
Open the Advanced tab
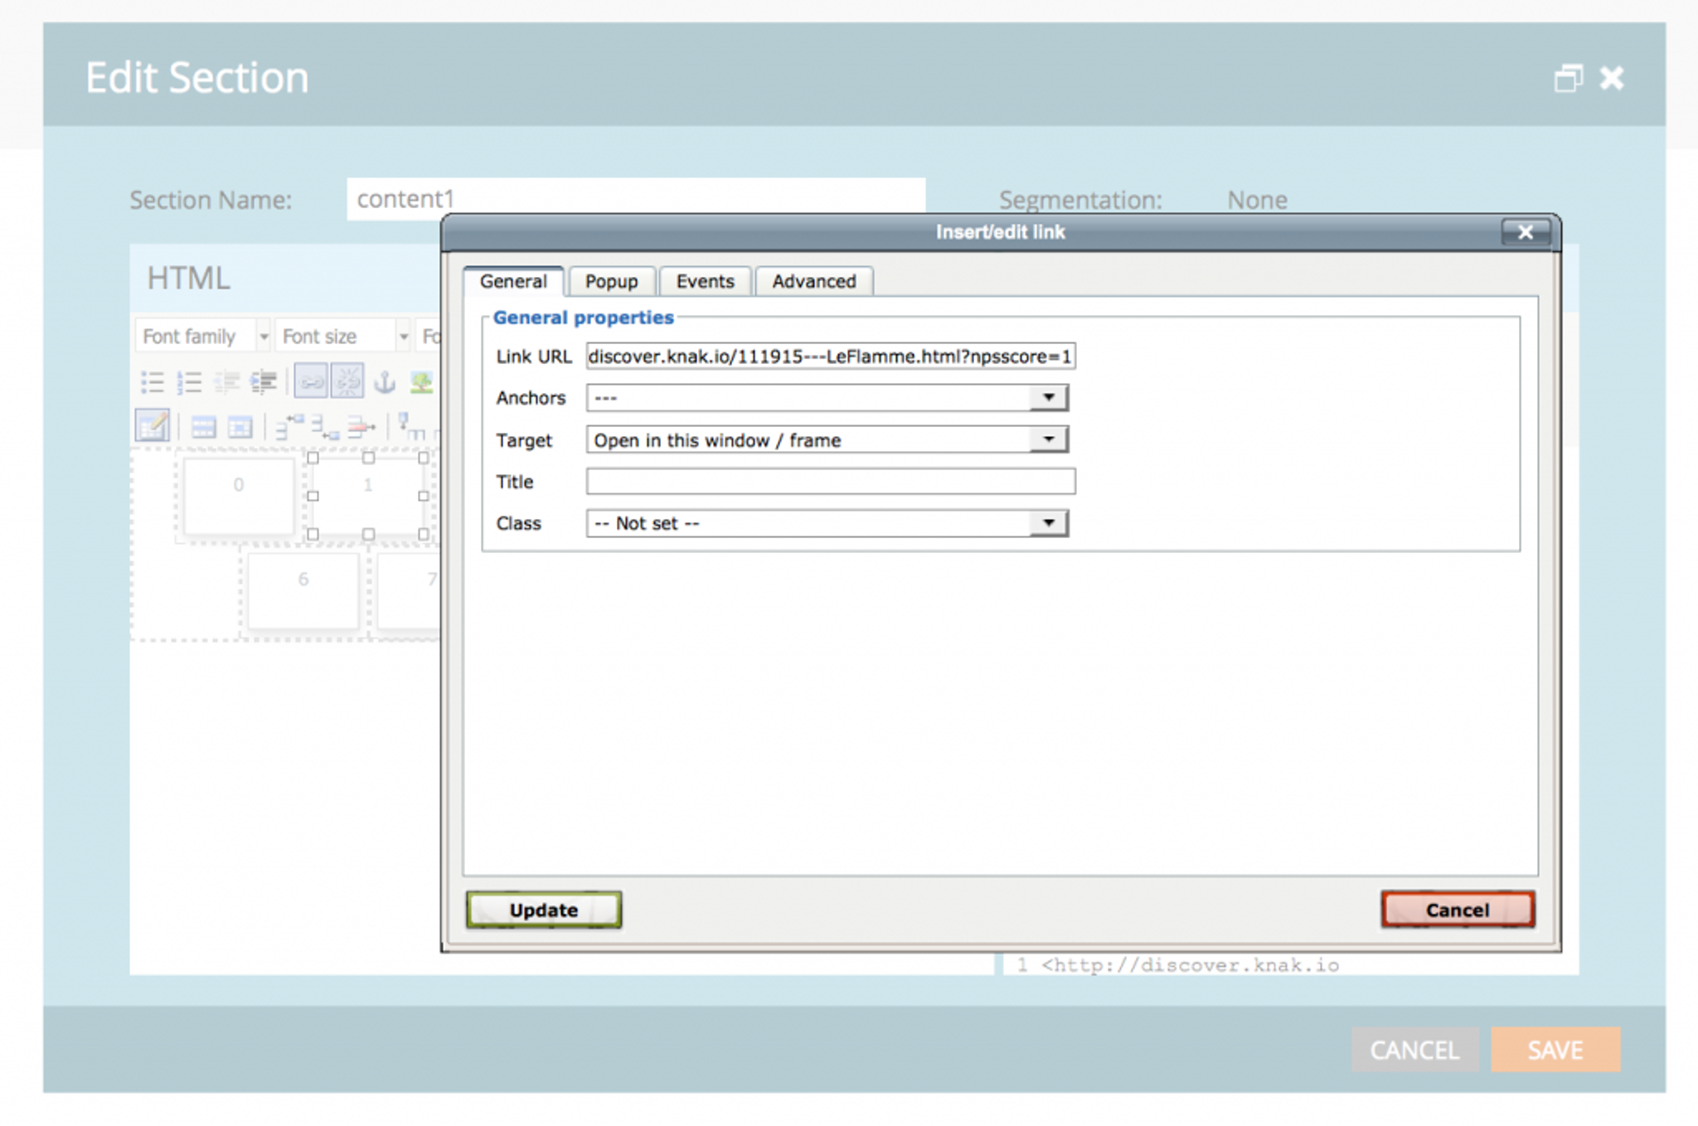tap(813, 282)
